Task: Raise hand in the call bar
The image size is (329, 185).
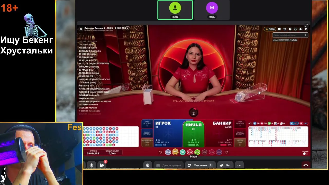Action: [x=148, y=165]
